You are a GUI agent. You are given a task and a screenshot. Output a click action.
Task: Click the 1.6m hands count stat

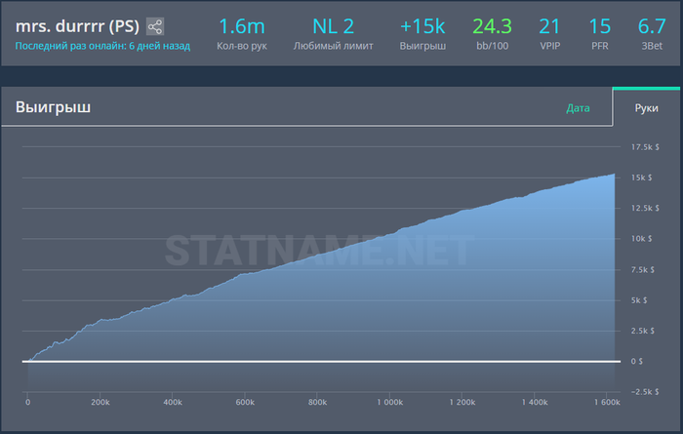tap(241, 26)
